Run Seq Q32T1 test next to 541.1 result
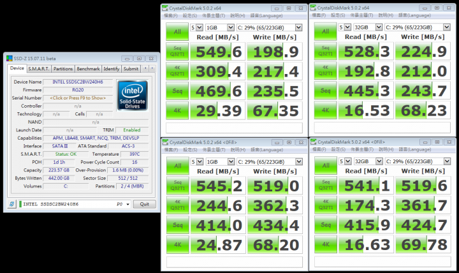 tap(326, 185)
